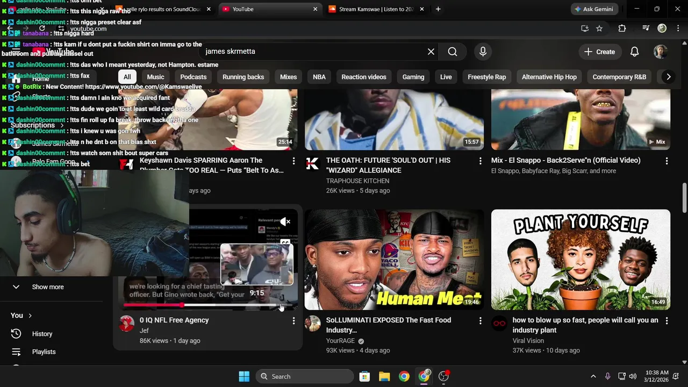Open options for SoLLUMINATI EXPOSED video
Viewport: 688px width, 387px height.
pyautogui.click(x=480, y=321)
